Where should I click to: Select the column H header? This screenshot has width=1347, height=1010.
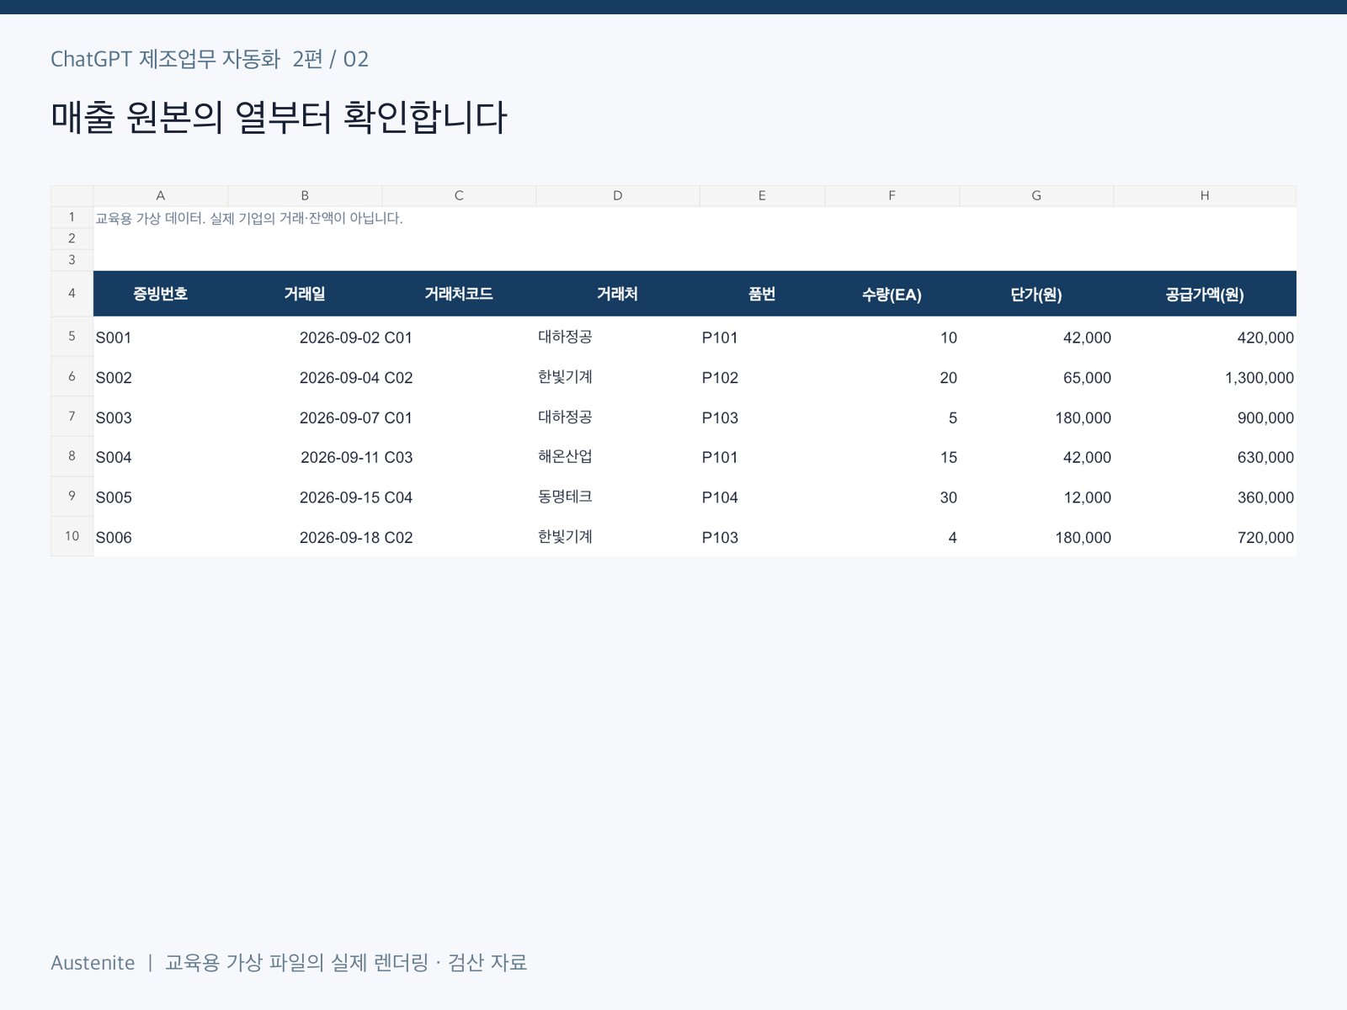tap(1205, 195)
